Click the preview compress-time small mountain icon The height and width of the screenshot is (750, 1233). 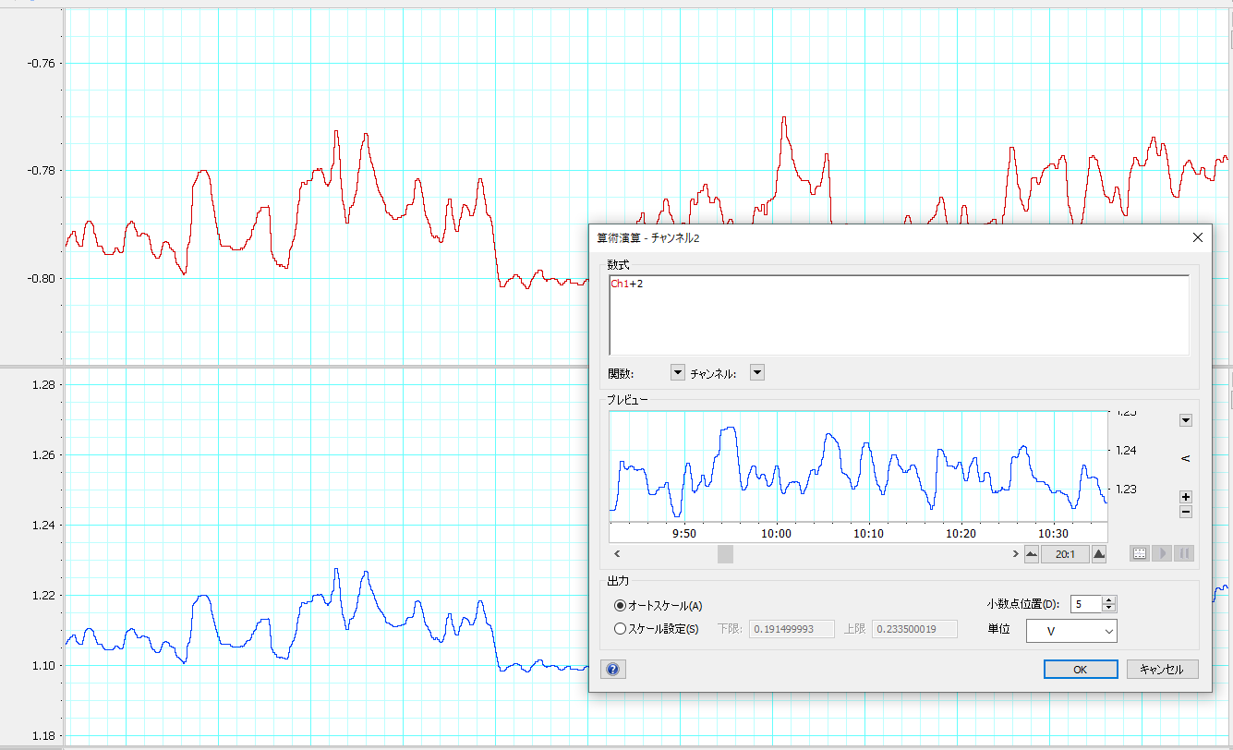coord(1033,554)
